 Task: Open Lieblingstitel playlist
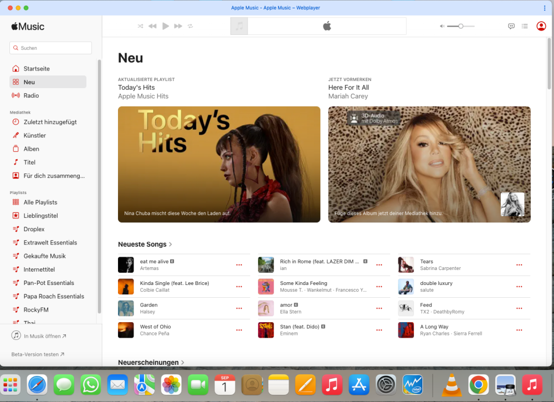[x=48, y=216]
